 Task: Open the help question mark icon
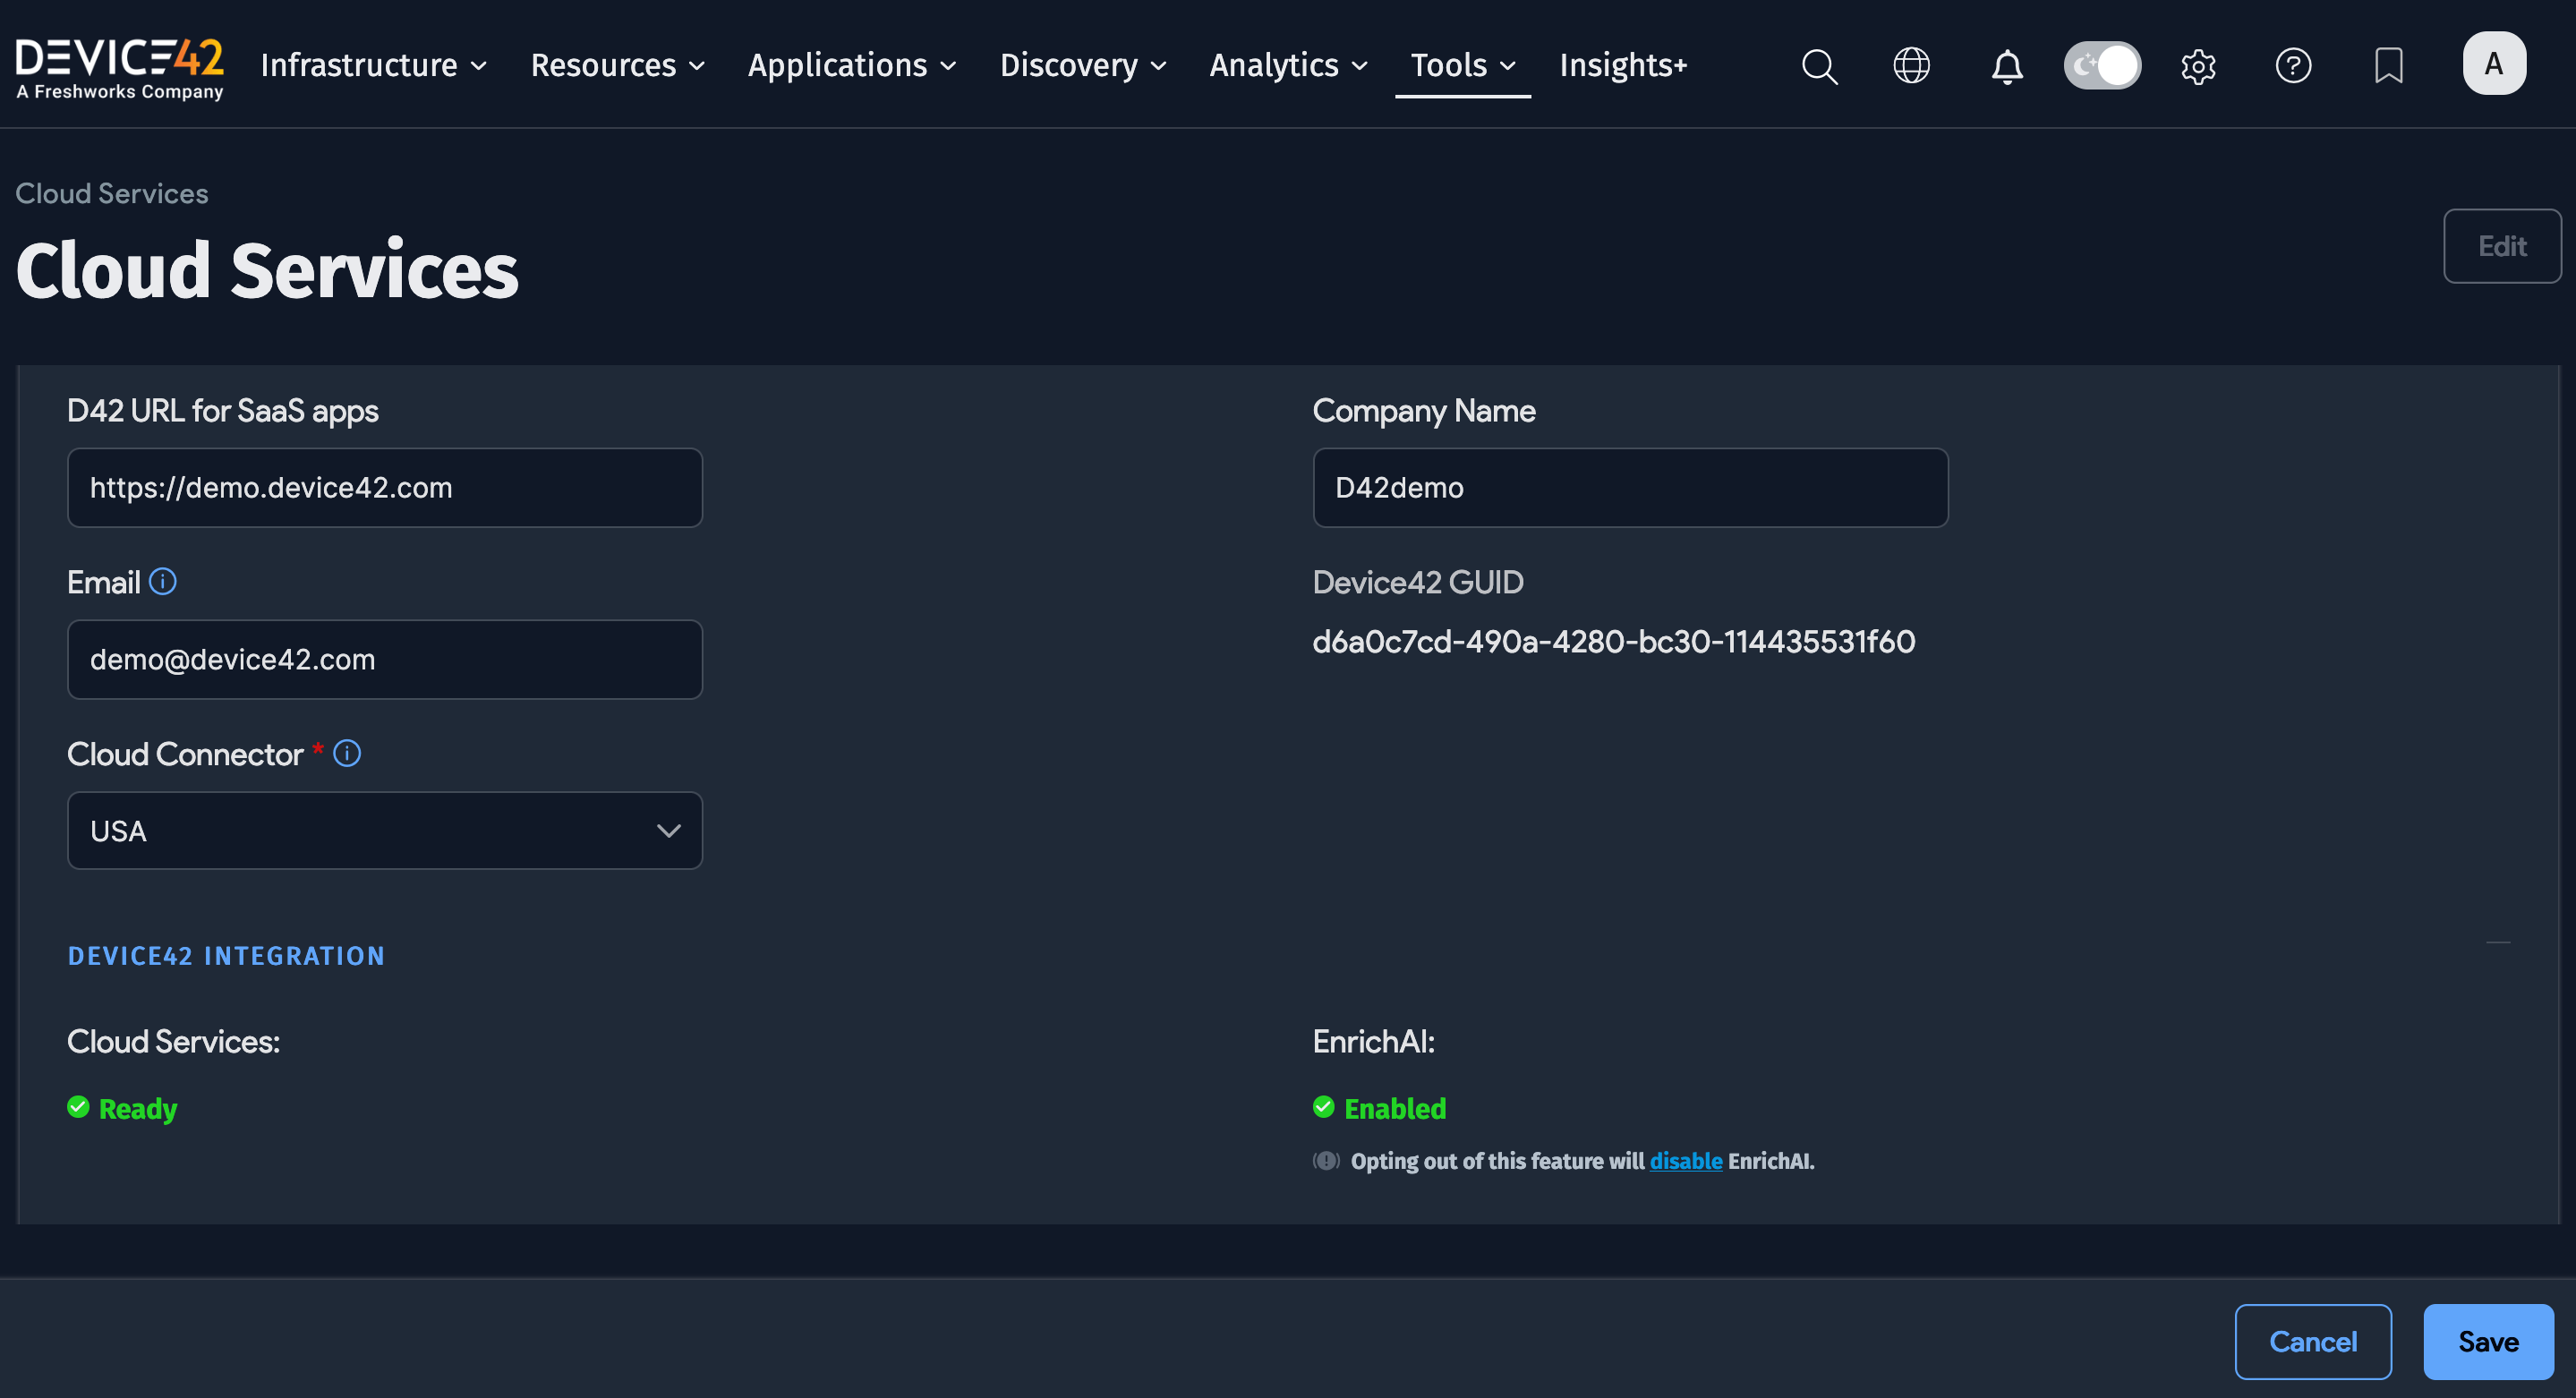[2294, 66]
